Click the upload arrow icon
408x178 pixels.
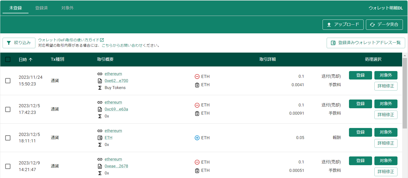[329, 25]
